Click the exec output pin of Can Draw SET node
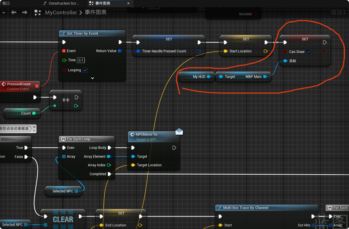349x229 pixels. (x=325, y=42)
